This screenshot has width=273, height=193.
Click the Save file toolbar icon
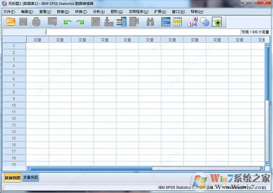(x=23, y=21)
